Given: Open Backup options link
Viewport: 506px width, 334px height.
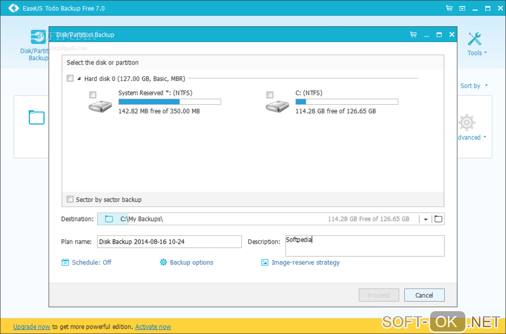Looking at the screenshot, I should pyautogui.click(x=191, y=263).
